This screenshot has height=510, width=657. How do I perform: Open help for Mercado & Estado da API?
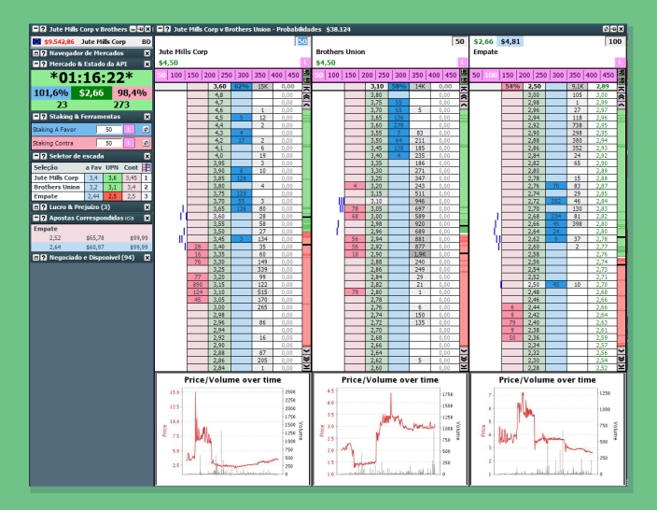pyautogui.click(x=43, y=64)
